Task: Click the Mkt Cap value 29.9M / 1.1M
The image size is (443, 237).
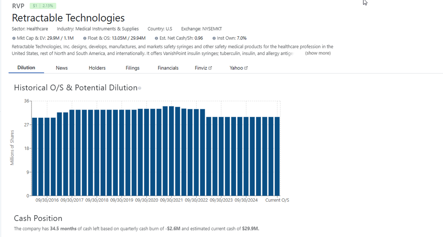Action: (x=61, y=38)
